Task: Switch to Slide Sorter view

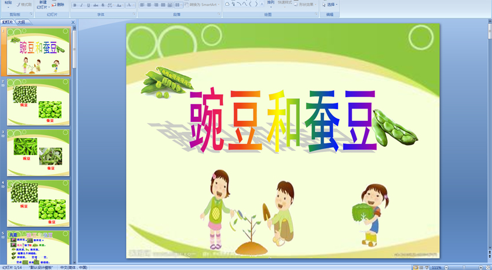Action: [421, 268]
